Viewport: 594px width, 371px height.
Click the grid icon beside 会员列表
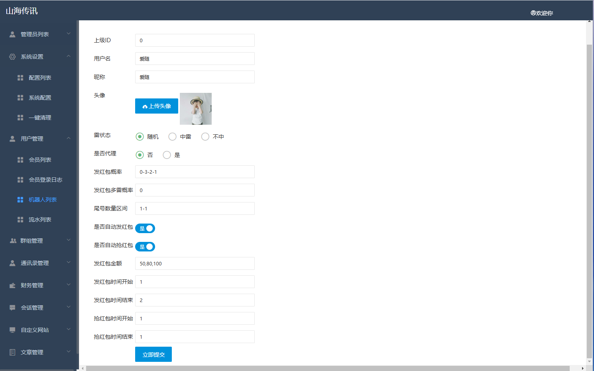pos(20,160)
